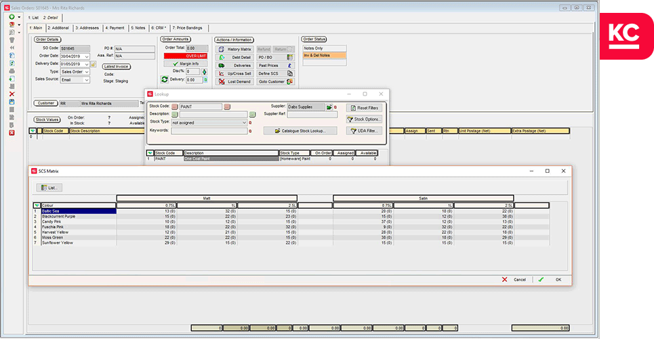The image size is (654, 339).
Task: Click the Deliveries button
Action: coord(234,66)
